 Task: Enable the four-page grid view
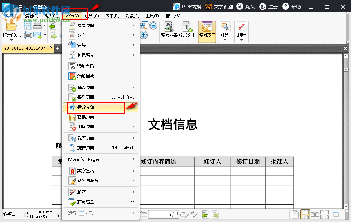pyautogui.click(x=325, y=214)
